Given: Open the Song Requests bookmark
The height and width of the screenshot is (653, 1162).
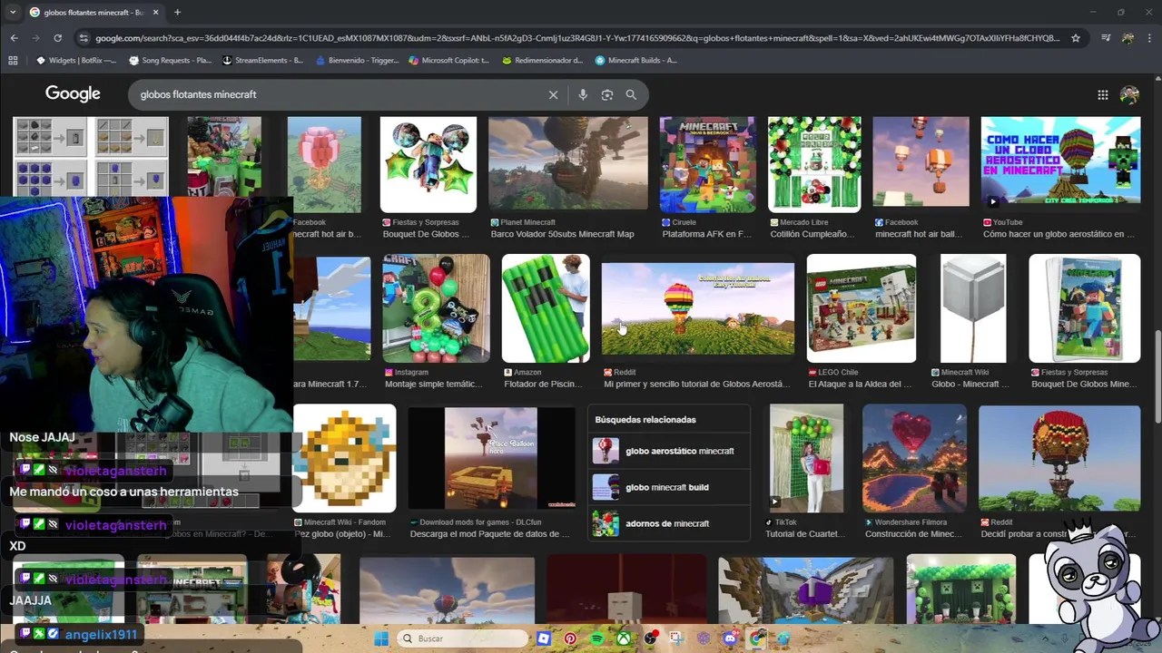Looking at the screenshot, I should (171, 60).
